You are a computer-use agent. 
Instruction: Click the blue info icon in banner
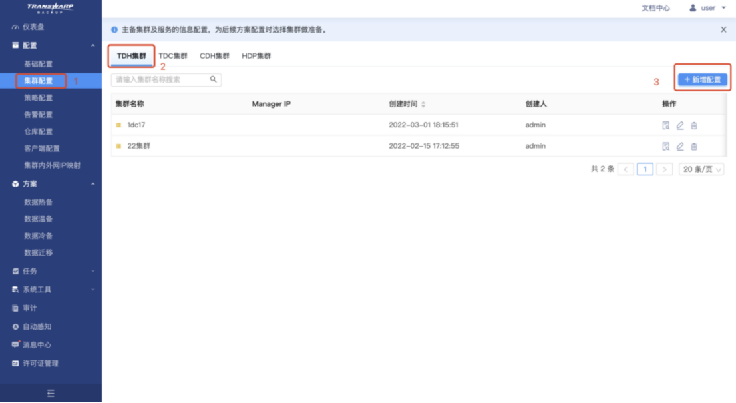114,29
